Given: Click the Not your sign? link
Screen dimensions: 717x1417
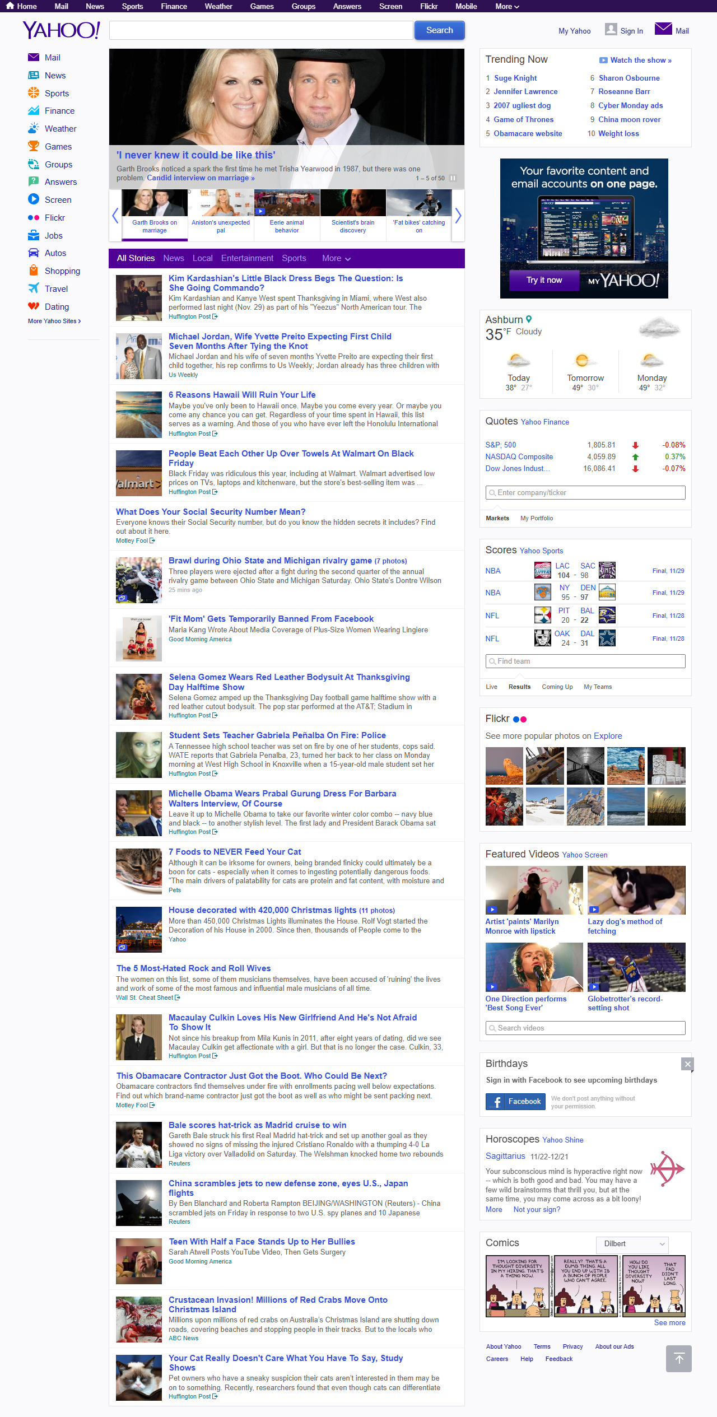Looking at the screenshot, I should click(537, 1209).
